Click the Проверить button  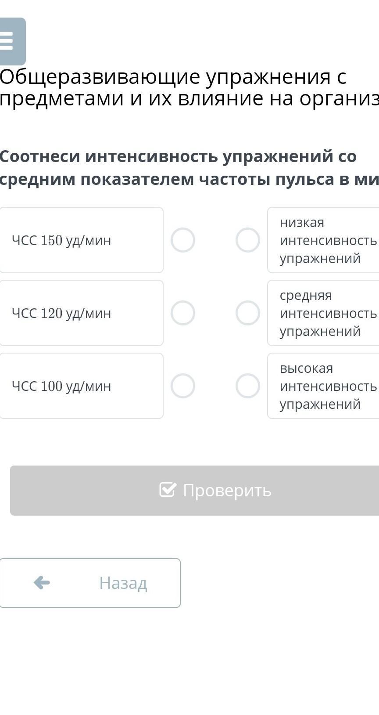[194, 490]
